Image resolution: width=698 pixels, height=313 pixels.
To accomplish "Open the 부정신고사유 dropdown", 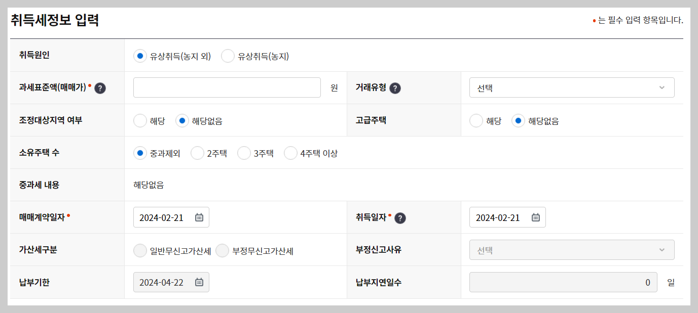I will pos(572,250).
